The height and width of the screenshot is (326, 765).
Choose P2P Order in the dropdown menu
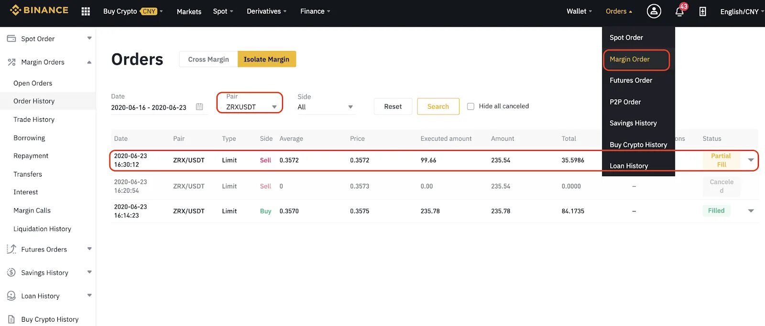(x=625, y=102)
